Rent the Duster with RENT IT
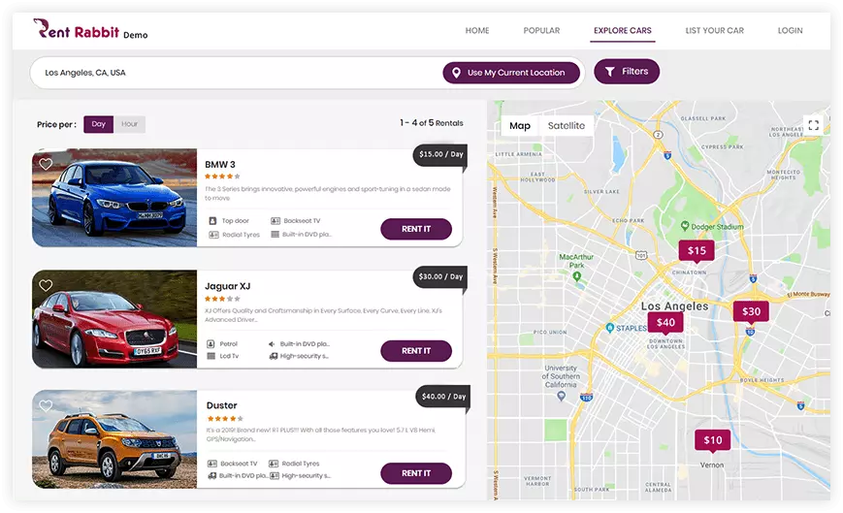 416,473
